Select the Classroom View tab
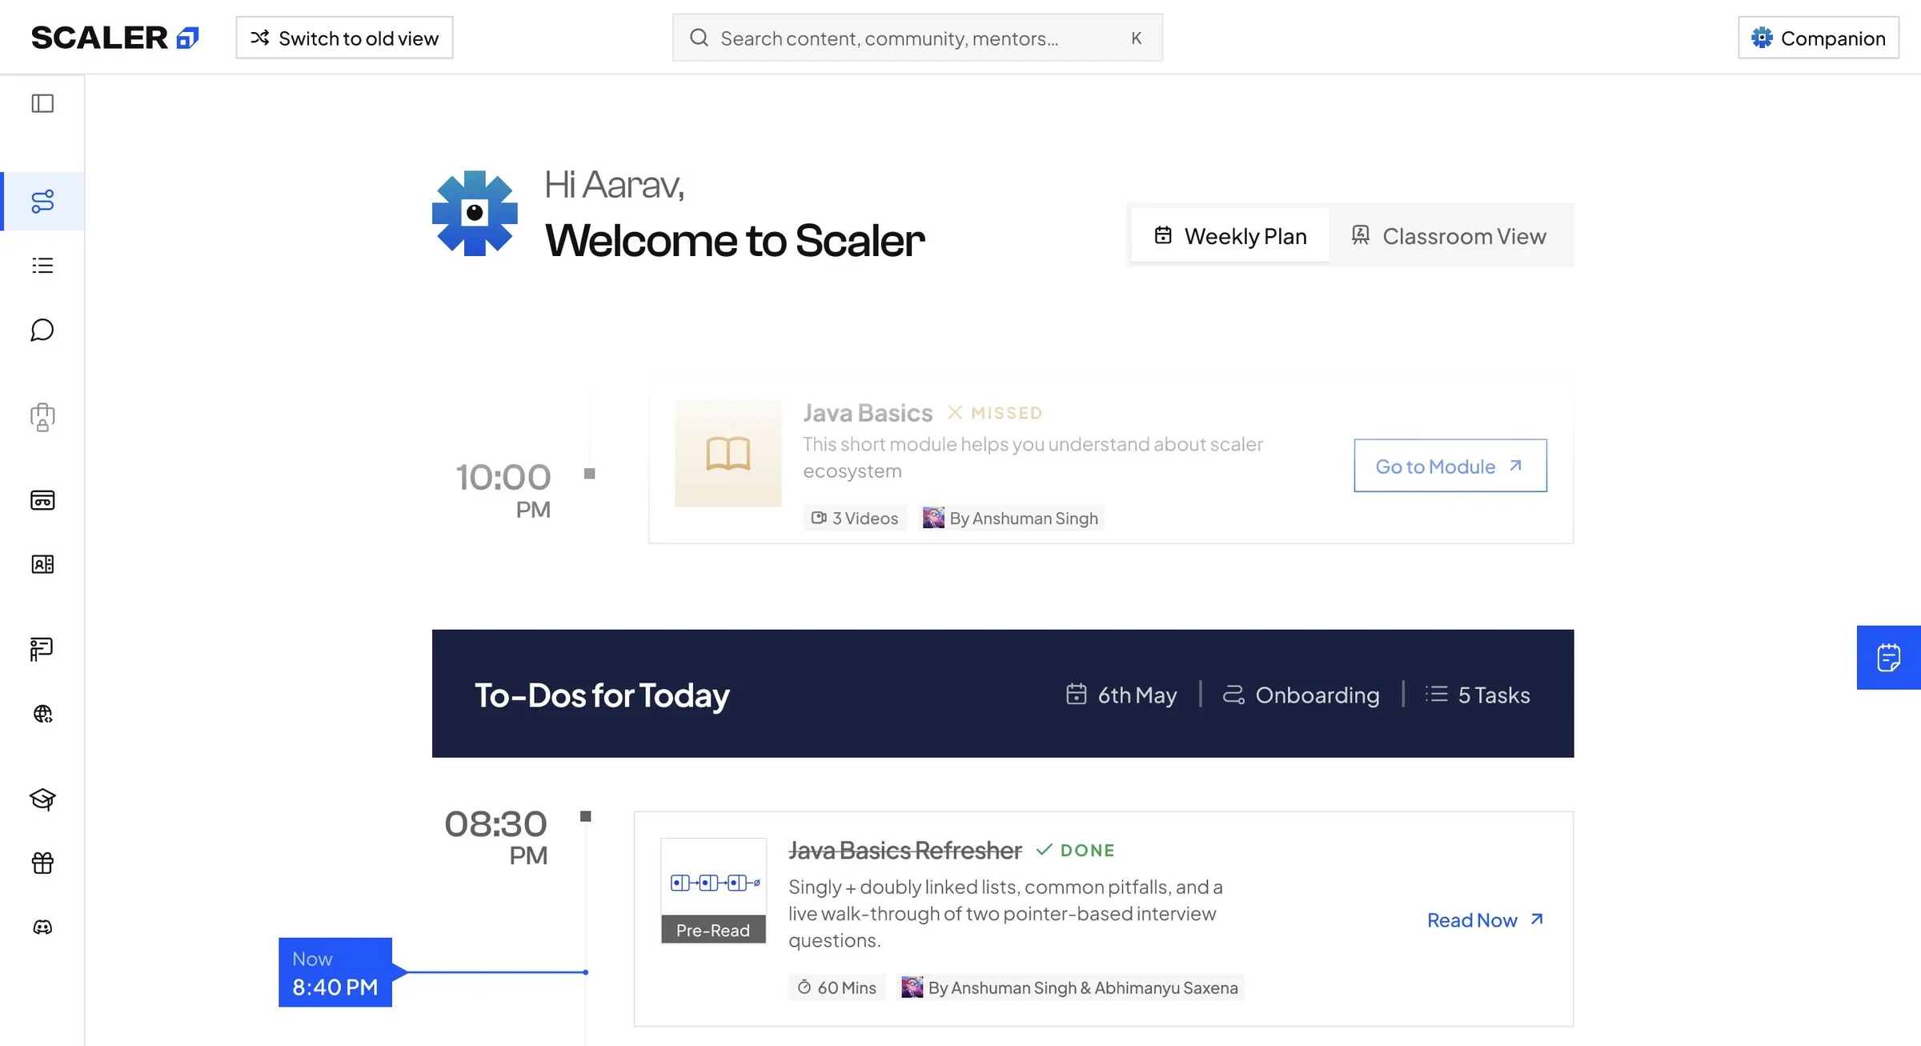This screenshot has height=1046, width=1921. coord(1450,235)
